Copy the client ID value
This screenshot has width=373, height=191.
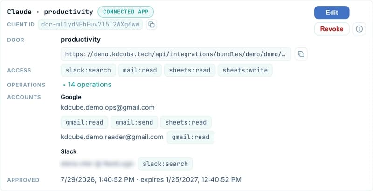click(151, 25)
